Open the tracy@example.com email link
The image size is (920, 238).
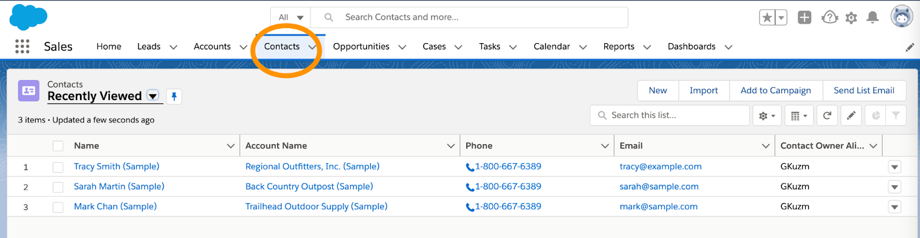(x=661, y=167)
